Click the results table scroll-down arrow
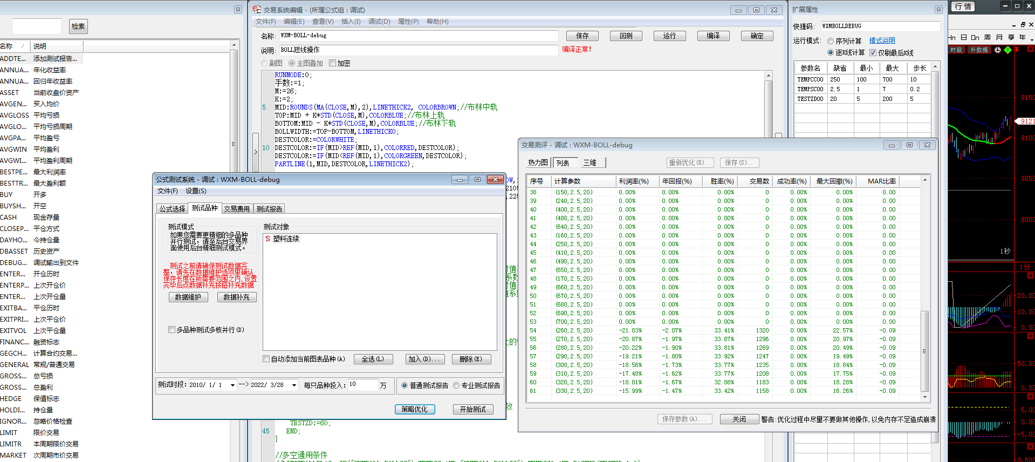 pos(925,397)
